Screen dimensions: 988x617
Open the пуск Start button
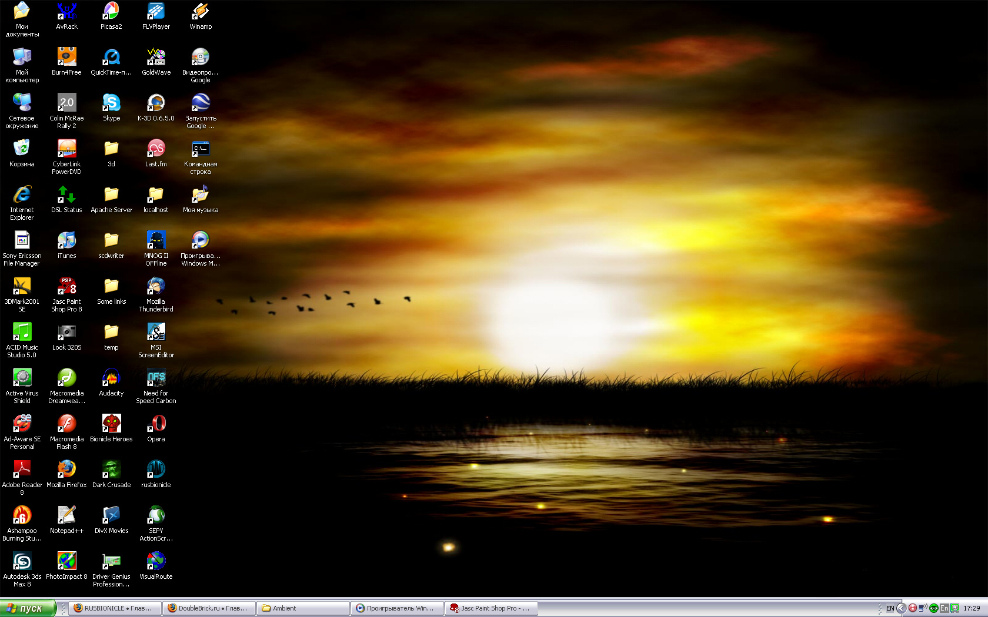(x=28, y=608)
